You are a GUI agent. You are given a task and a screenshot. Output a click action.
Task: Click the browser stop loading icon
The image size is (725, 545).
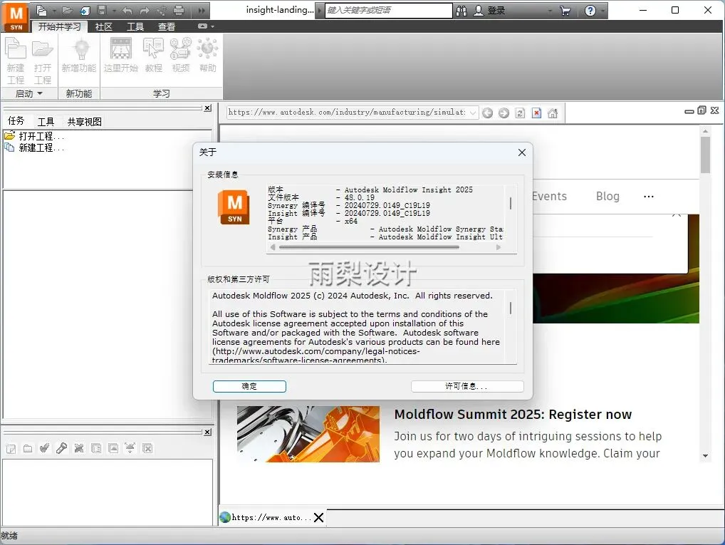[x=536, y=113]
